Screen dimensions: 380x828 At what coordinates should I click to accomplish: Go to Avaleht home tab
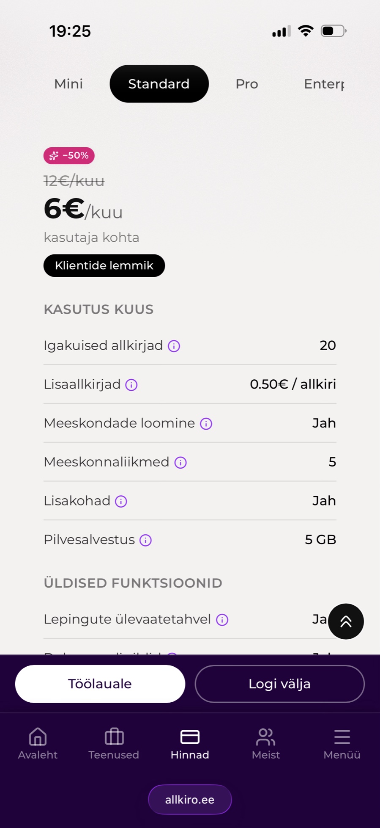(x=38, y=743)
